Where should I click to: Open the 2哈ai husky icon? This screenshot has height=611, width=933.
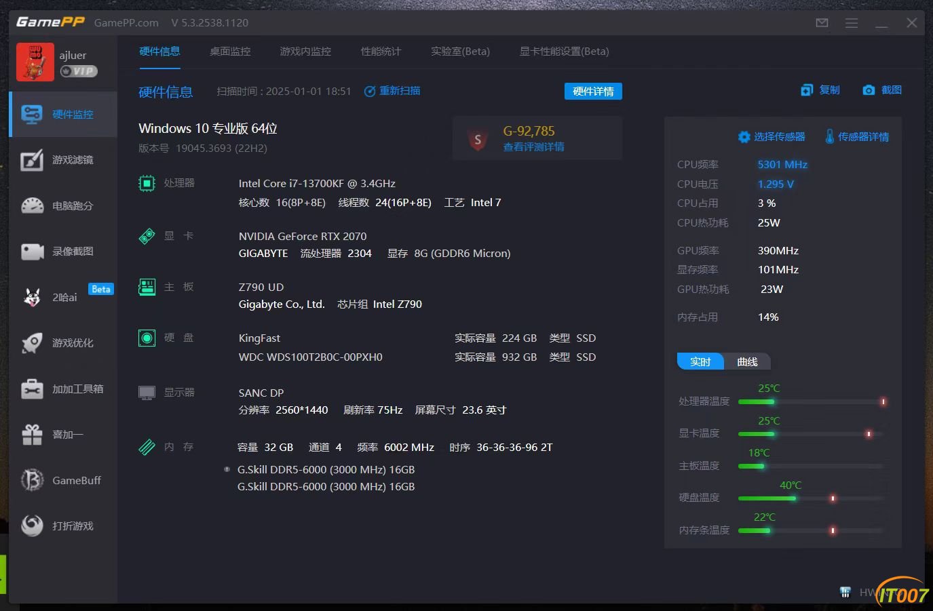click(x=32, y=297)
